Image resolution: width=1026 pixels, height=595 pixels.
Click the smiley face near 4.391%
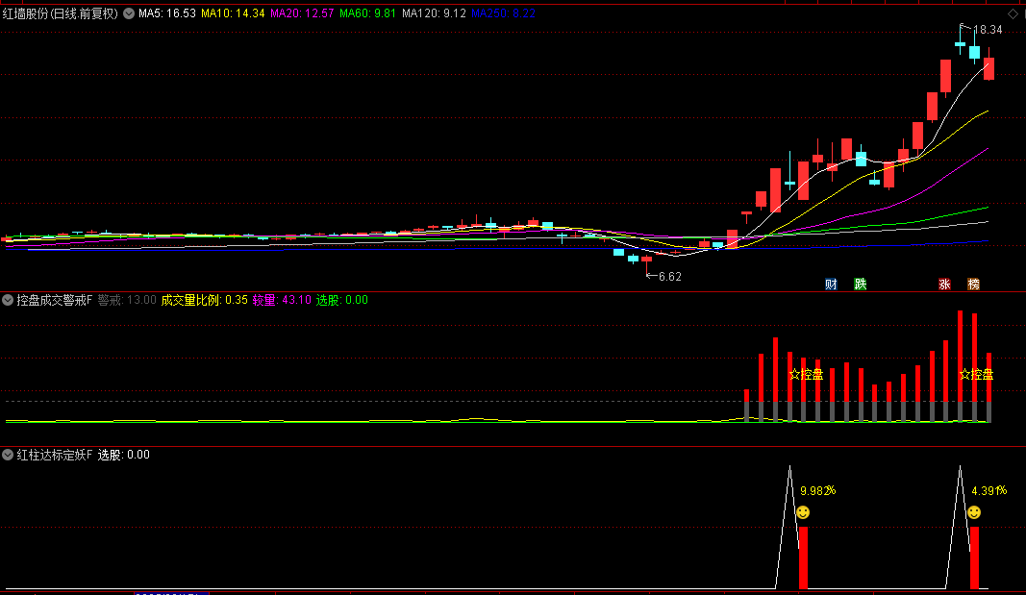(974, 512)
